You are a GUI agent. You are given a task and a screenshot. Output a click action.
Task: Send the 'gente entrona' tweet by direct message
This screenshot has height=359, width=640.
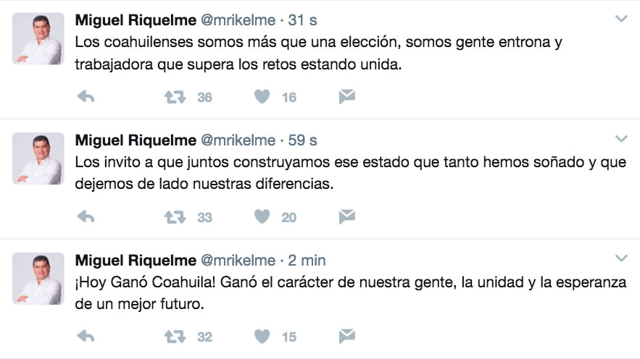point(346,96)
